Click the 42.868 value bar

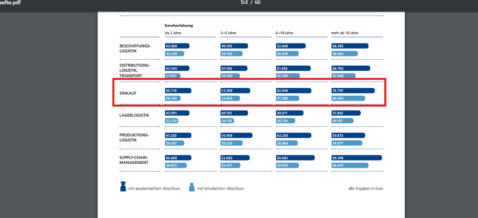[x=343, y=76]
